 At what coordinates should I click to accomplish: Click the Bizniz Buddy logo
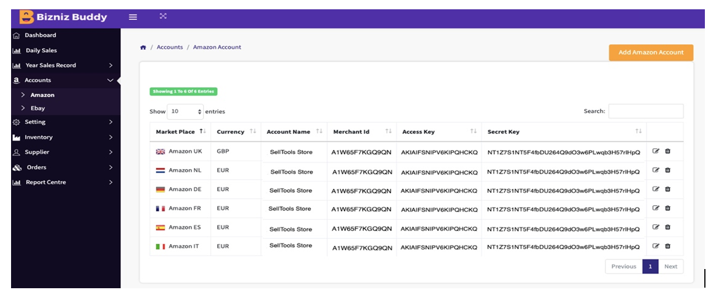tap(63, 17)
